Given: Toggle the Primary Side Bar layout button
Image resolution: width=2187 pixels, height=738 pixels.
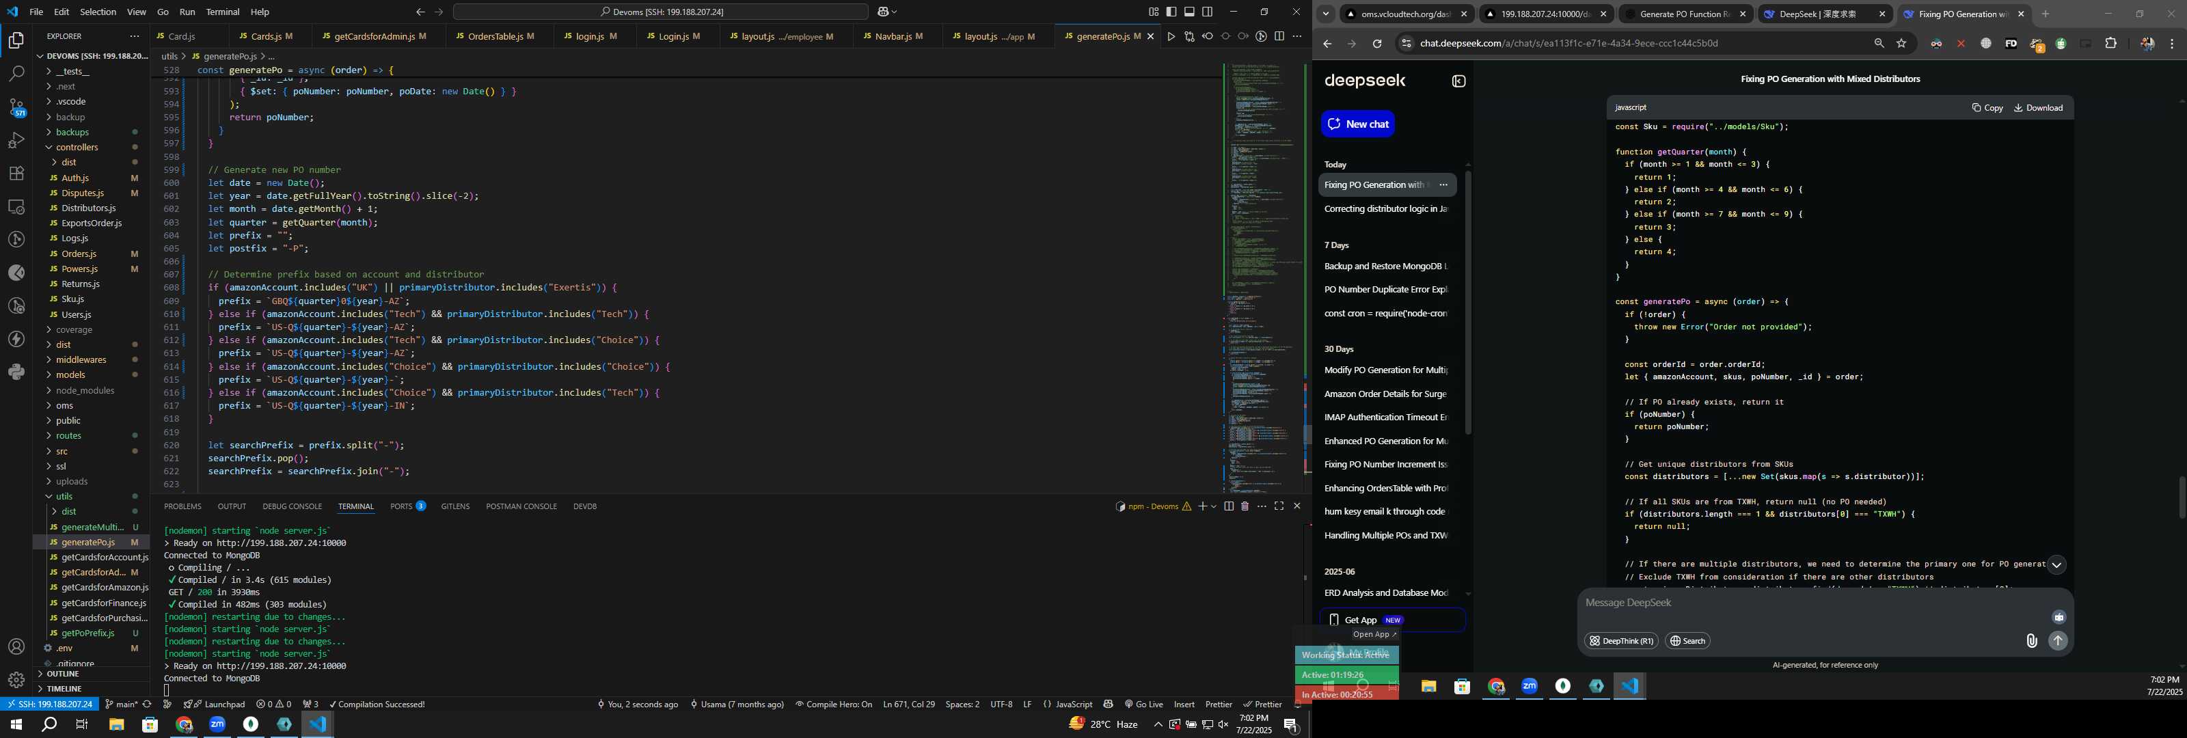Looking at the screenshot, I should (x=1171, y=12).
